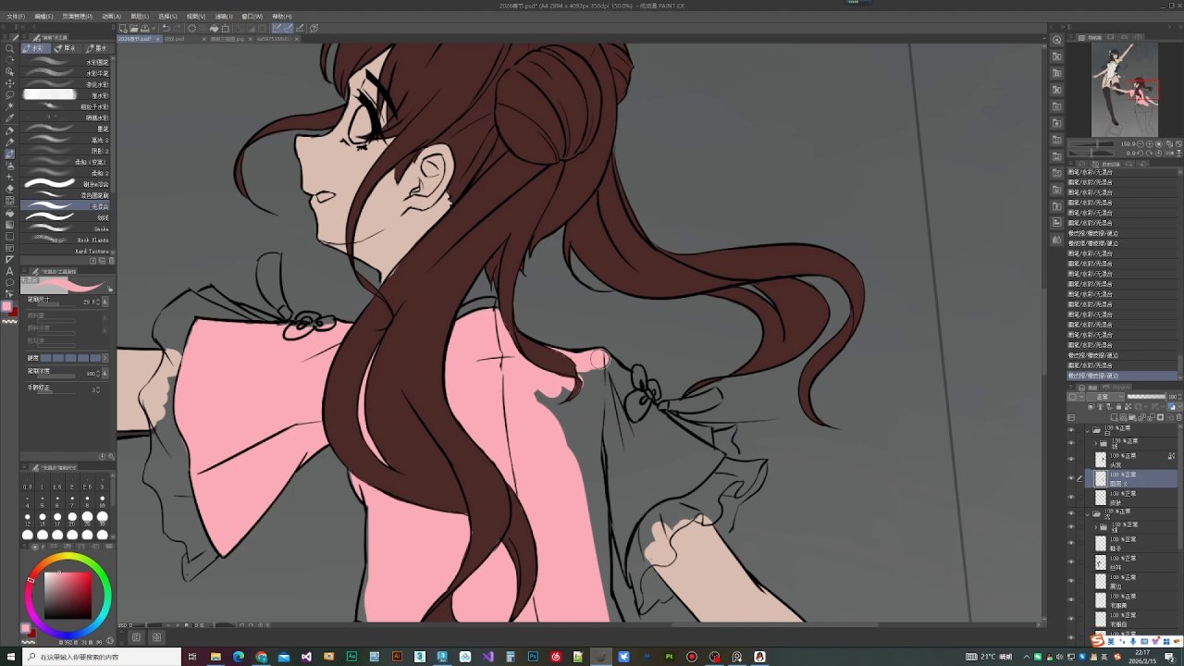Click the Undo arrow in command bar

click(165, 29)
